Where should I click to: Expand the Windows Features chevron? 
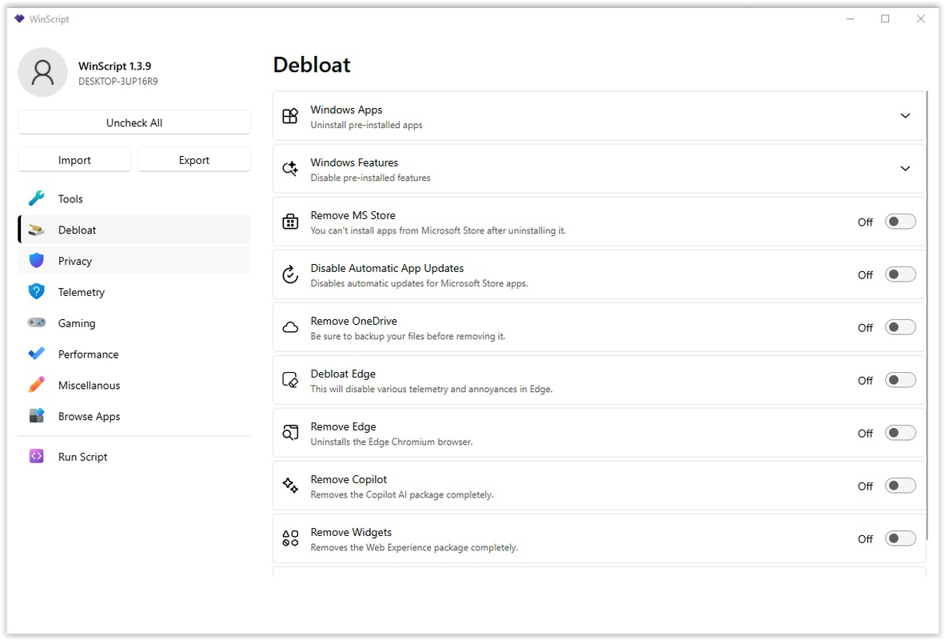(905, 169)
